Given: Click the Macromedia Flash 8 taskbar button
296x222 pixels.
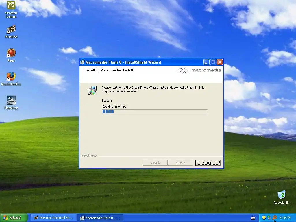Looking at the screenshot, I should pos(100,218).
